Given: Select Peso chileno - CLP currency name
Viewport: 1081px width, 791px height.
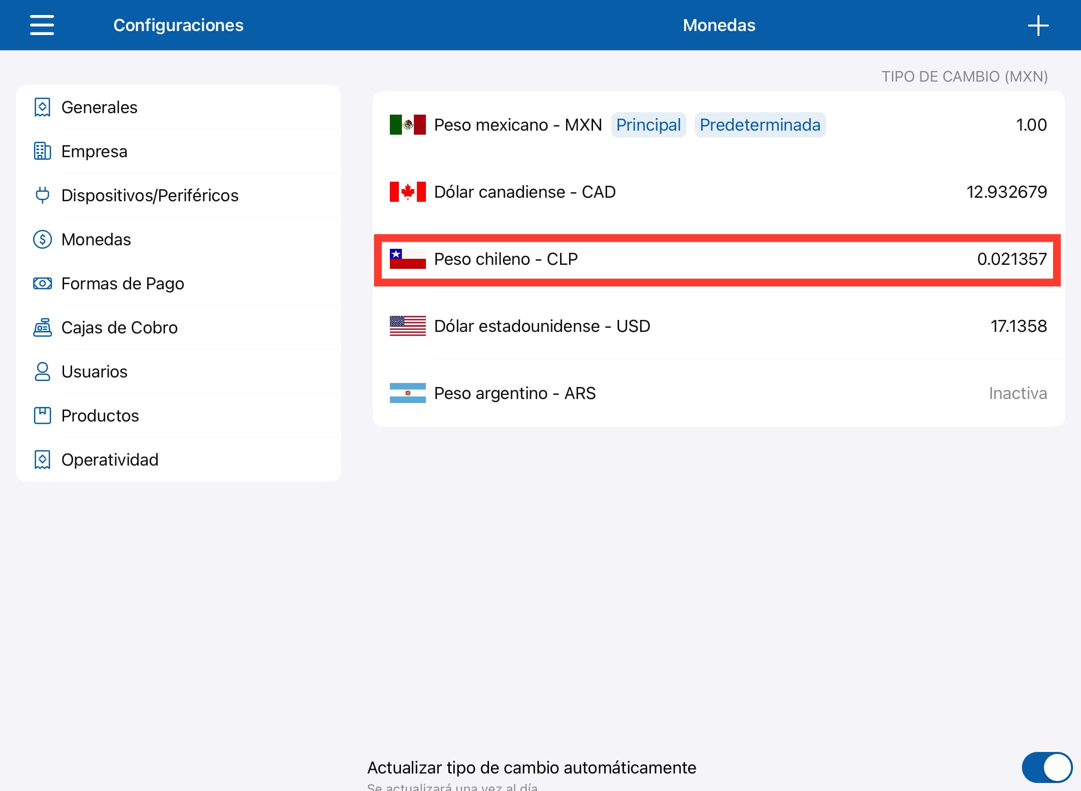Looking at the screenshot, I should 506,259.
